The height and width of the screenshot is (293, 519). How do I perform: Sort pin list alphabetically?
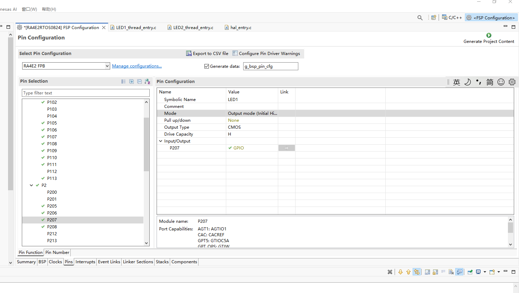[x=147, y=82]
